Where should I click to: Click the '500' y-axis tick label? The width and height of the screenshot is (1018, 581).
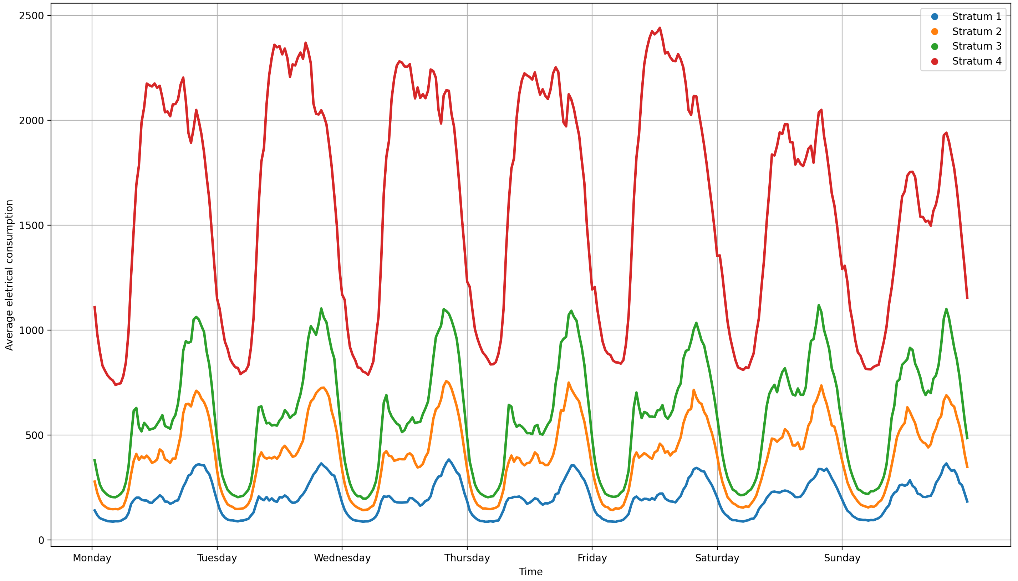[x=35, y=436]
